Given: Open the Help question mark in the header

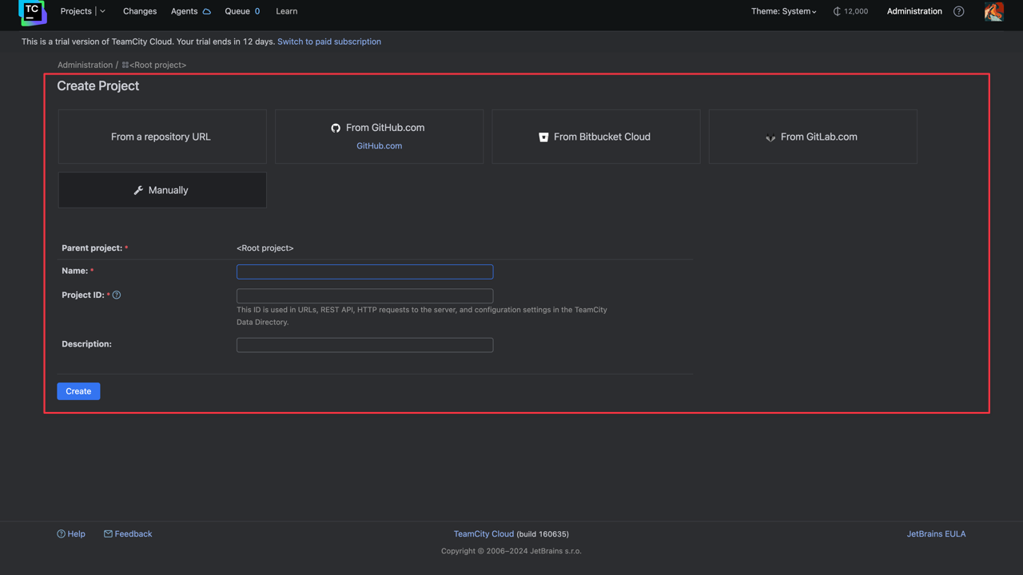Looking at the screenshot, I should (958, 11).
